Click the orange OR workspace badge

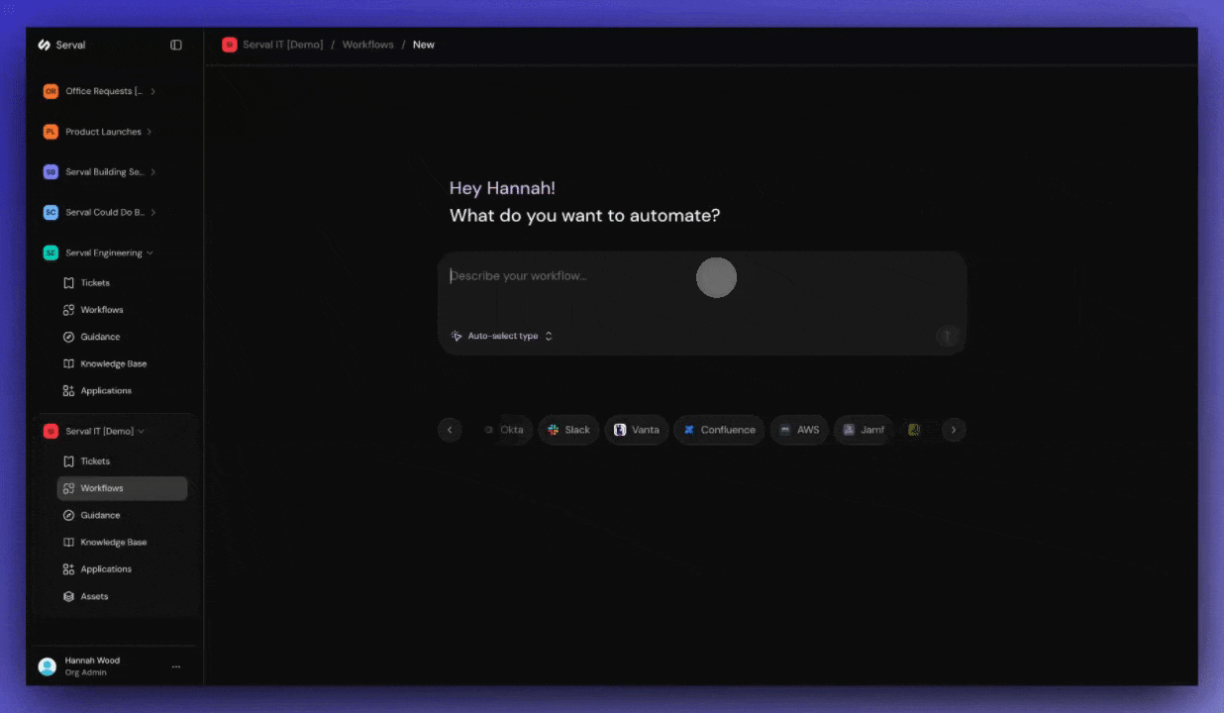51,91
